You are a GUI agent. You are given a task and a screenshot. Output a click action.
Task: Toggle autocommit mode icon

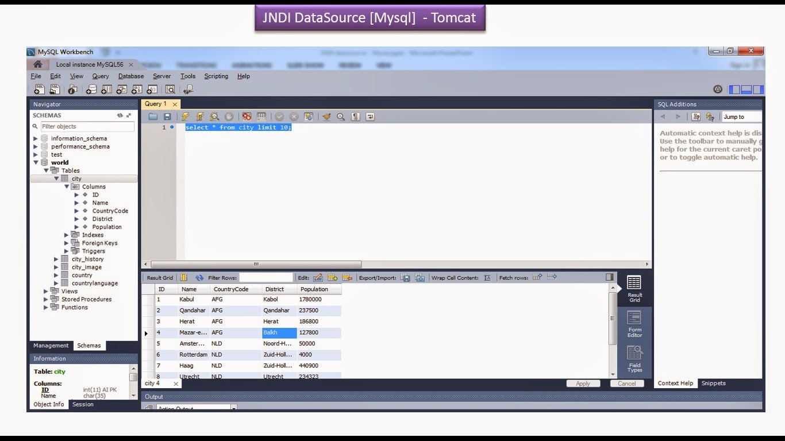tap(309, 117)
